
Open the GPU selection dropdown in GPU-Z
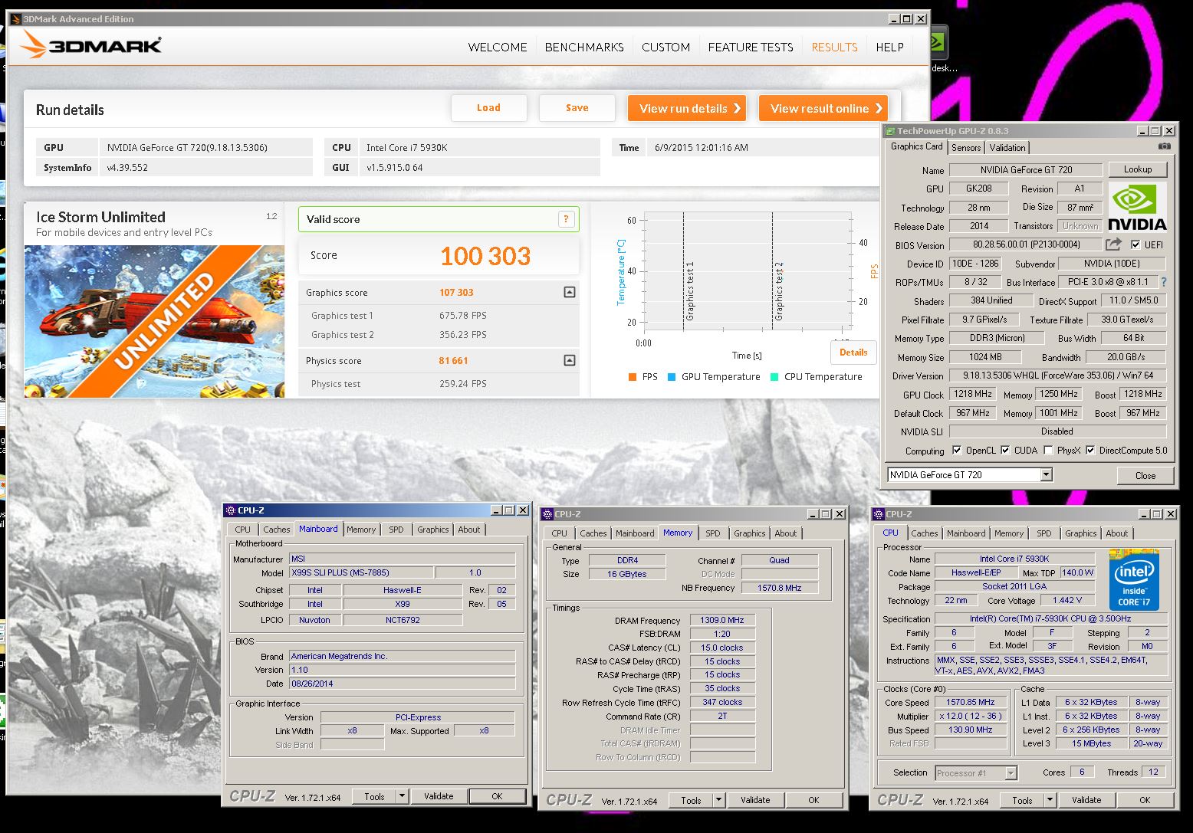pos(1047,475)
